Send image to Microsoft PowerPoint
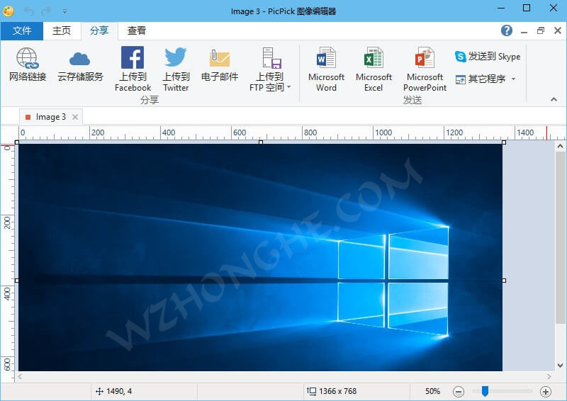 425,69
